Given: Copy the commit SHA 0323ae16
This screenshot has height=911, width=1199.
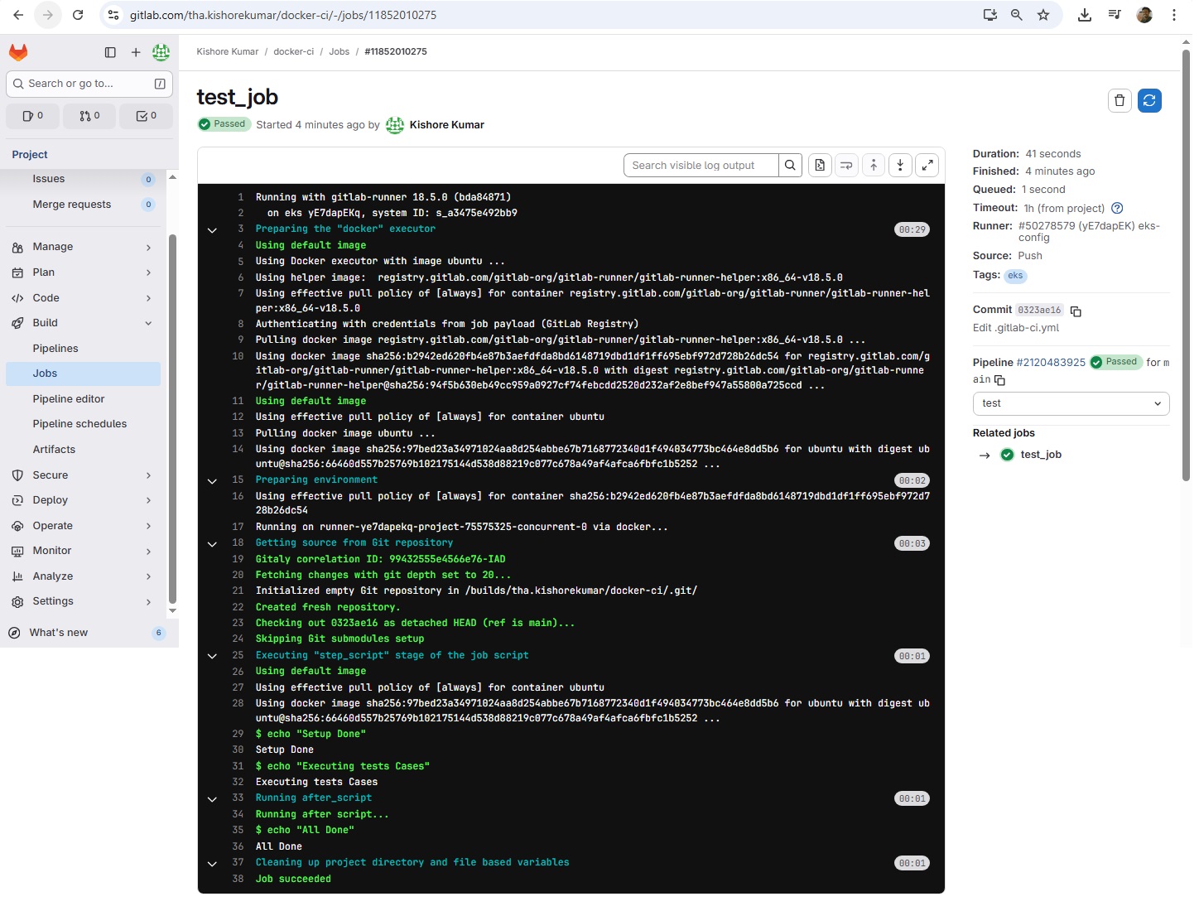Looking at the screenshot, I should click(x=1076, y=311).
